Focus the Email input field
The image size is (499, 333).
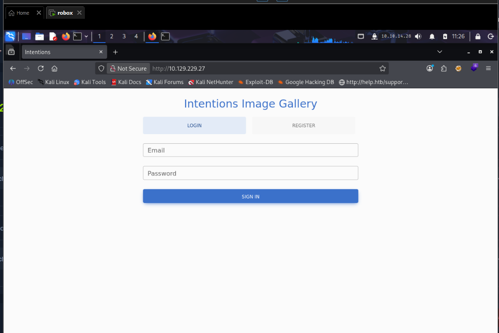pos(250,150)
